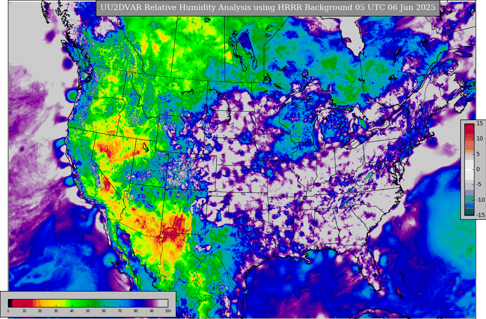The image size is (486, 319).
Task: Select the green segment of the humidity colorbar
Action: (x=83, y=303)
